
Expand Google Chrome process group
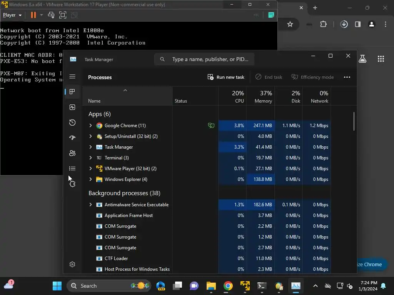point(90,126)
